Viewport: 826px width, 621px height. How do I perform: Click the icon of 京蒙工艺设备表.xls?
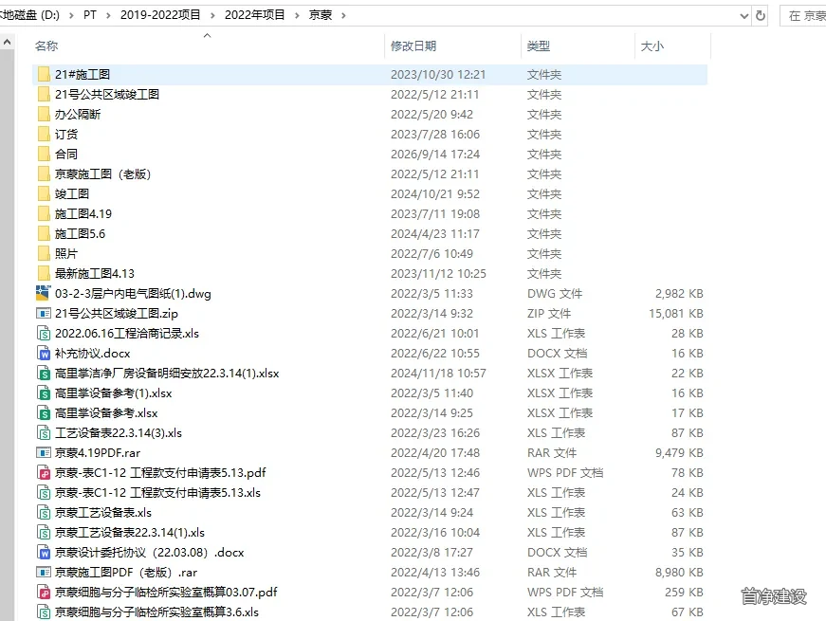(x=44, y=513)
